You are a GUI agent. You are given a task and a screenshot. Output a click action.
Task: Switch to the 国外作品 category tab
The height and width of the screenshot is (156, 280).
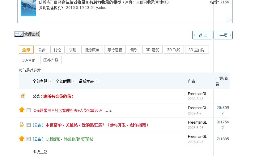tap(51, 60)
